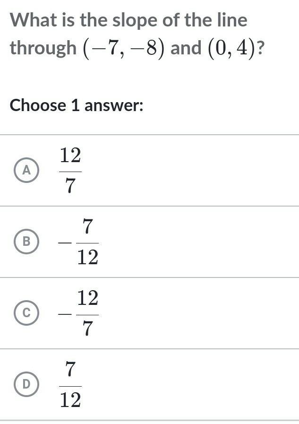This screenshot has height=424, width=299.
Task: Click the -7/12 fraction in option B
Action: point(78,242)
